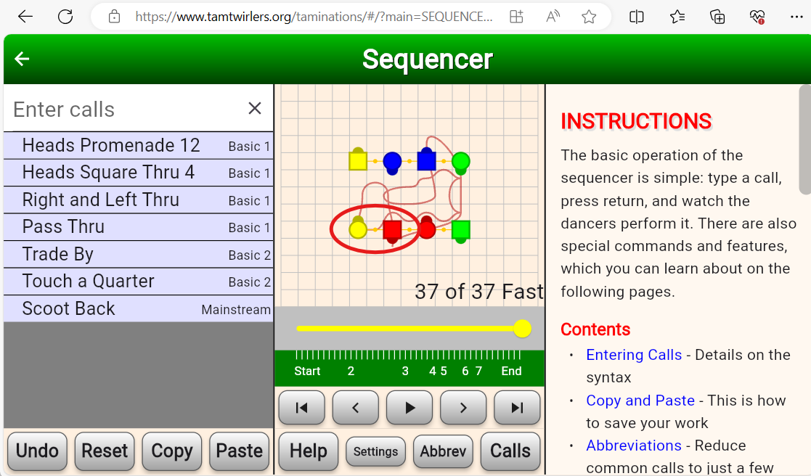Play the dance animation
Screen dimensions: 811x476
tap(409, 408)
